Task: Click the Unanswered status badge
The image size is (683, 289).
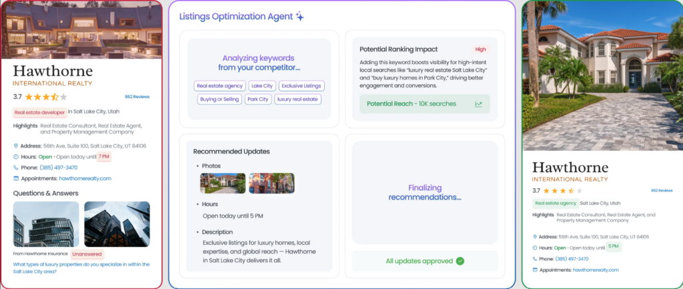Action: coord(87,254)
